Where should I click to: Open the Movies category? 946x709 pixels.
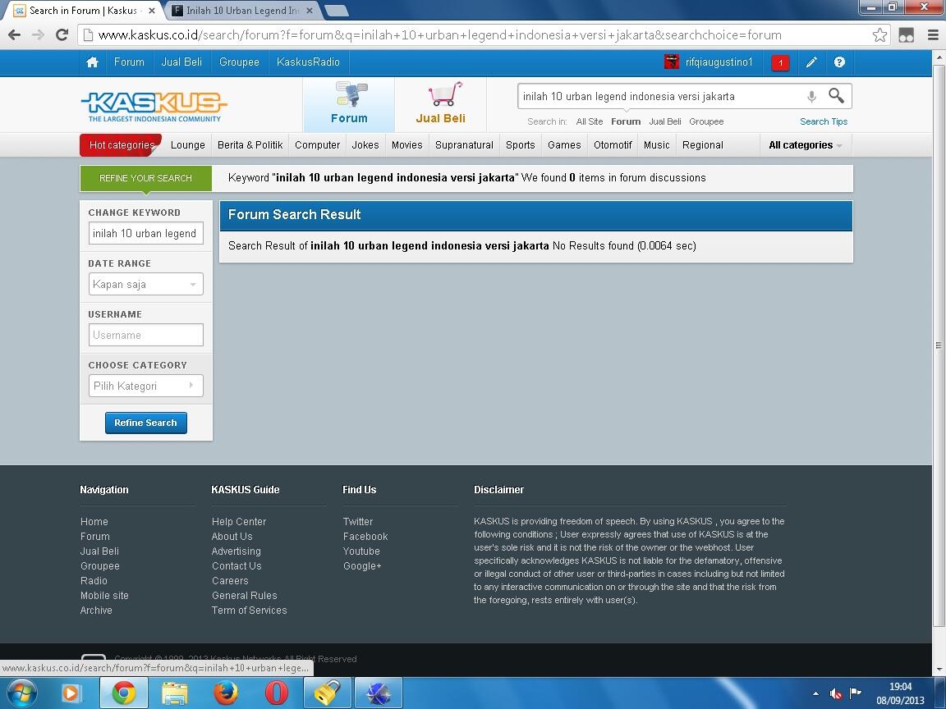click(x=407, y=145)
